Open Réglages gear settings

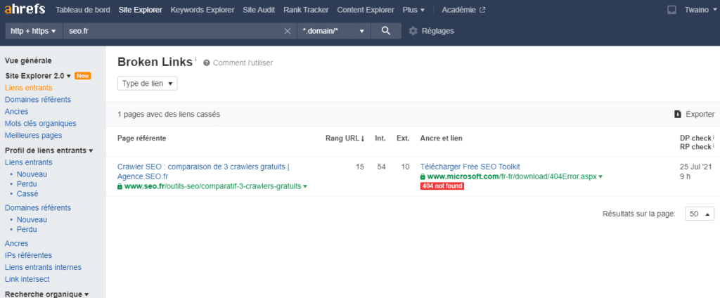[413, 31]
